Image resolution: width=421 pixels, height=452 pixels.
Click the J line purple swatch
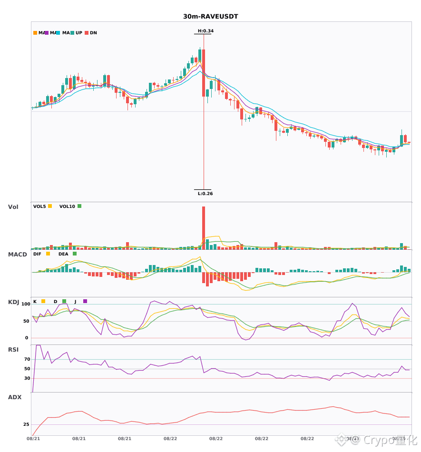click(85, 301)
